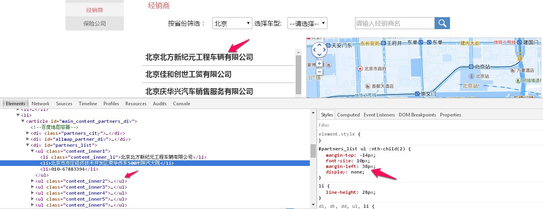Screen dimensions: 543x209
Task: Click the 经销商 sidebar menu item
Action: coord(95,10)
